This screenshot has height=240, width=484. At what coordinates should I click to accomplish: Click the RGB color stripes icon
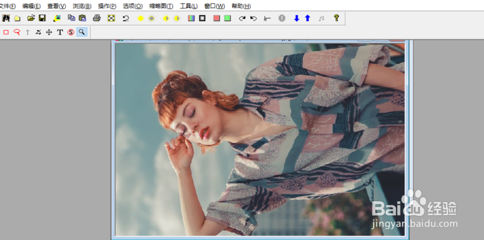pyautogui.click(x=191, y=18)
